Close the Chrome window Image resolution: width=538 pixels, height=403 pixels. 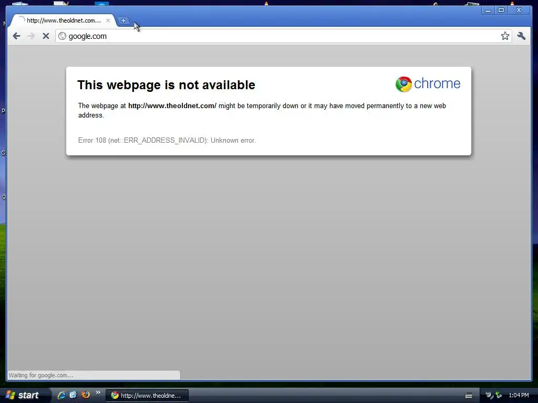click(x=519, y=10)
